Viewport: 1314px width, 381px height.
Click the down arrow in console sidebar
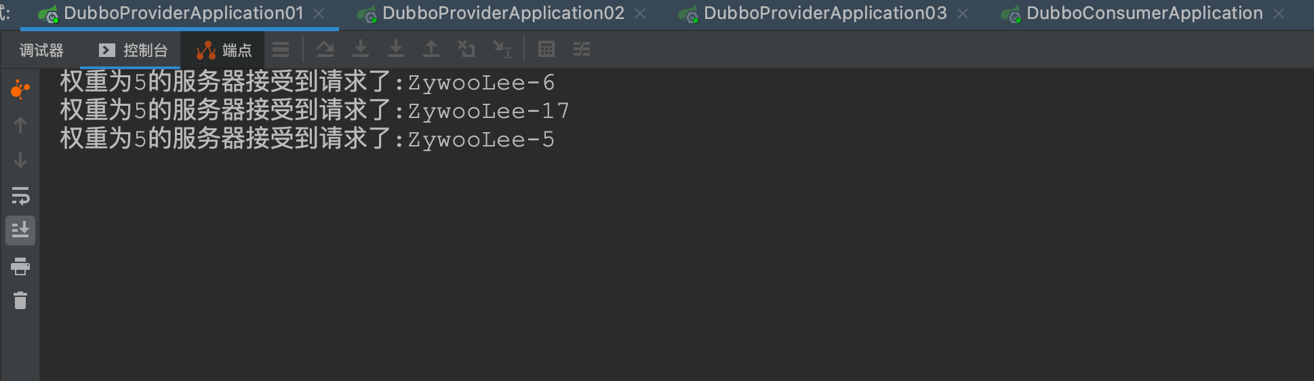(20, 161)
